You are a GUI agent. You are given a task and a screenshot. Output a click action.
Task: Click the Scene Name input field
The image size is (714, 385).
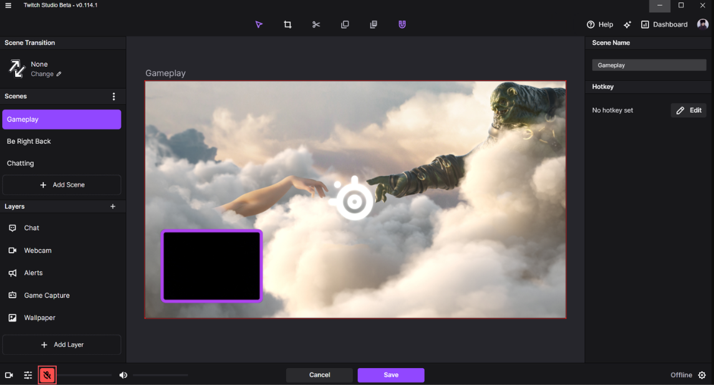coord(649,65)
